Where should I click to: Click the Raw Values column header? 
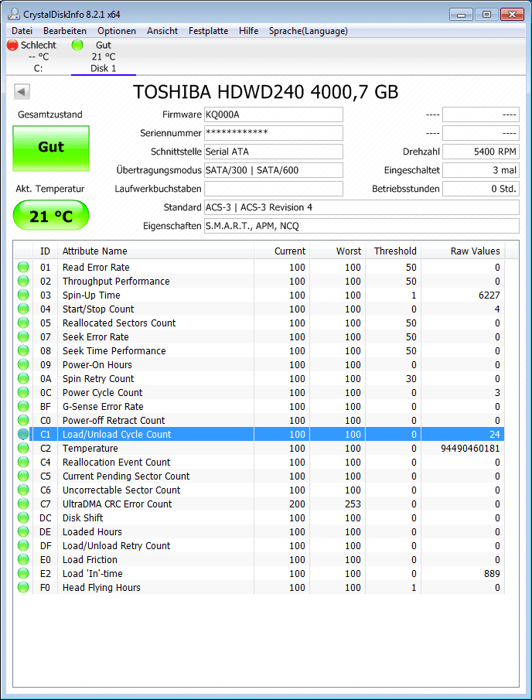click(463, 251)
